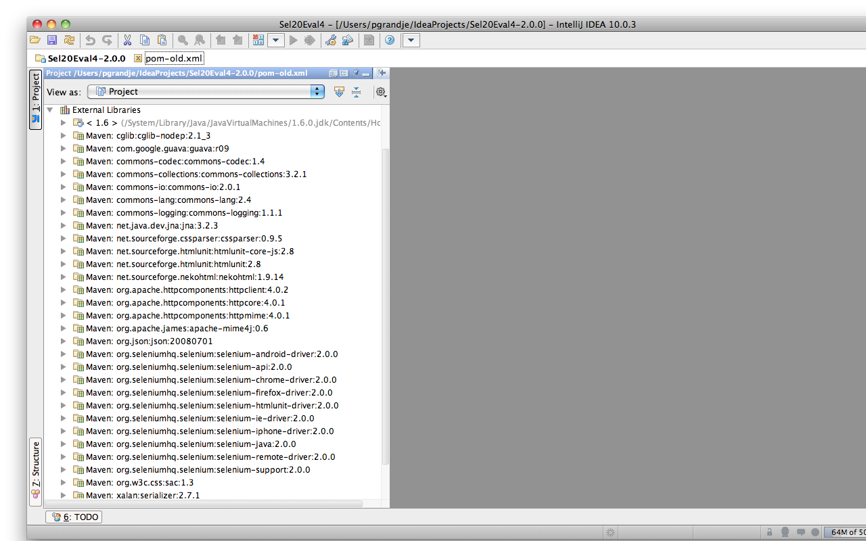Hide the Project tool window arrow icon

(x=382, y=73)
